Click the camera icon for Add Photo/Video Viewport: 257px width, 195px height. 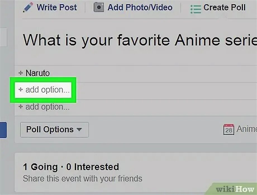[99, 7]
